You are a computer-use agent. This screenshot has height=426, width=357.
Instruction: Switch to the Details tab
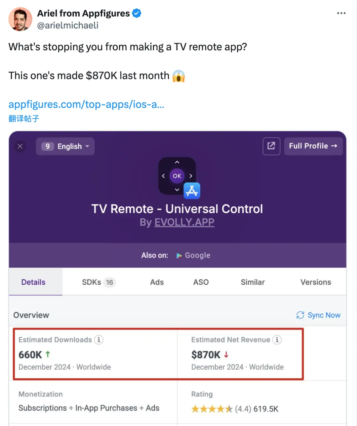coord(33,282)
